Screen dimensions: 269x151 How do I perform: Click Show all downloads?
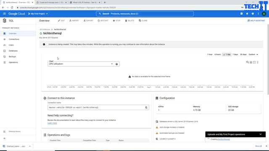258,146
